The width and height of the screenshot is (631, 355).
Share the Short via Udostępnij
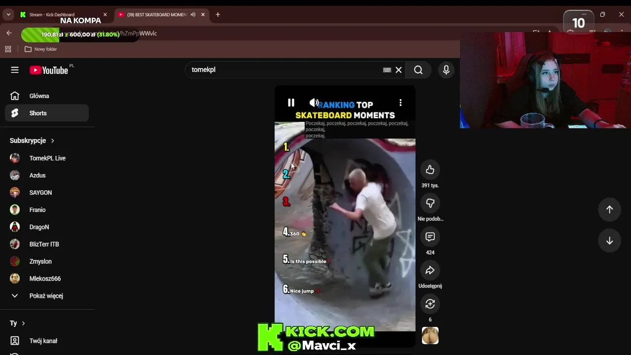coord(430,270)
